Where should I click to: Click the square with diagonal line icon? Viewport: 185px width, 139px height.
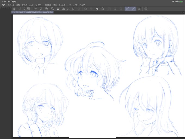(x=41, y=9)
